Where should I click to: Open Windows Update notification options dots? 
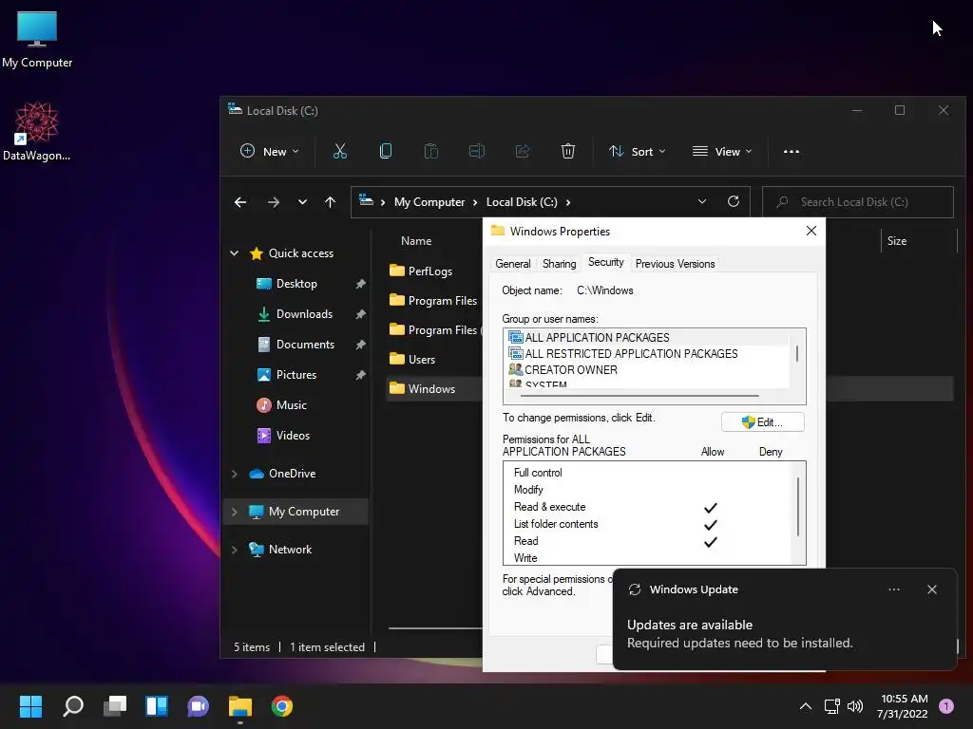[x=894, y=589]
